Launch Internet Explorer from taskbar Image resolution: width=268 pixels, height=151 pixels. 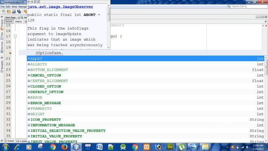[17, 147]
